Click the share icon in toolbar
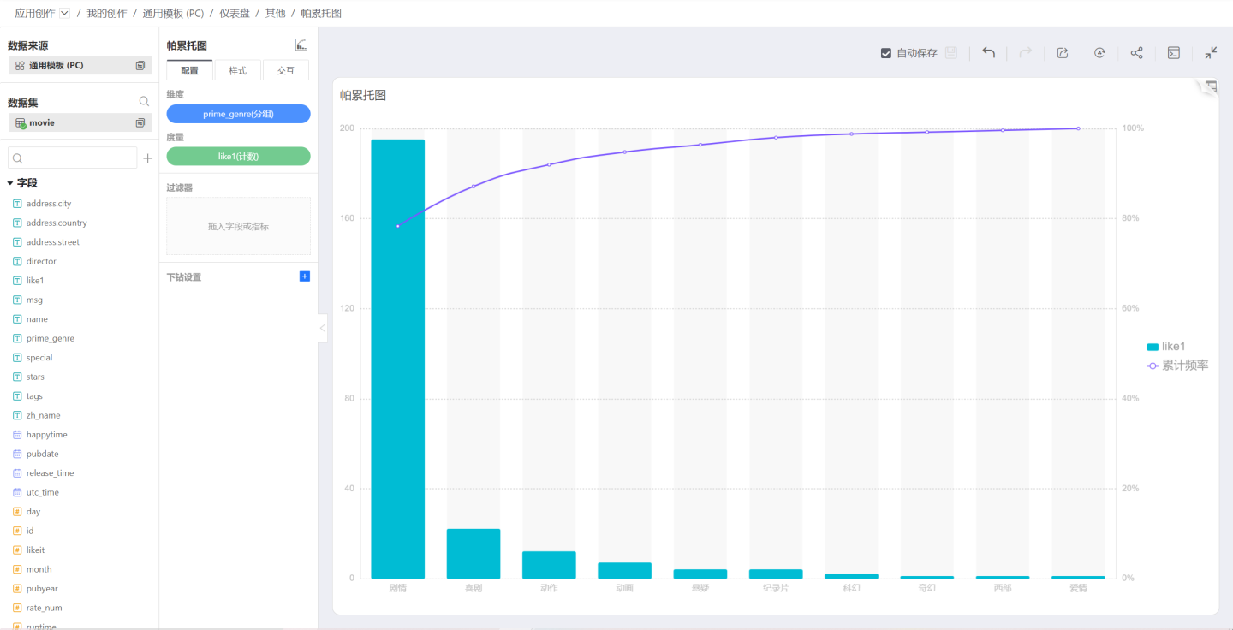 click(x=1136, y=53)
